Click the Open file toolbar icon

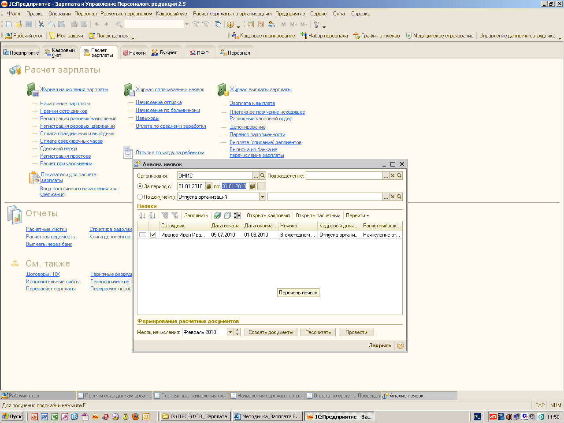pos(19,24)
